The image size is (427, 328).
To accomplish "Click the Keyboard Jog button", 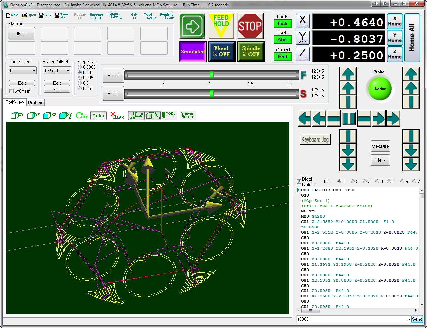I will [x=315, y=140].
